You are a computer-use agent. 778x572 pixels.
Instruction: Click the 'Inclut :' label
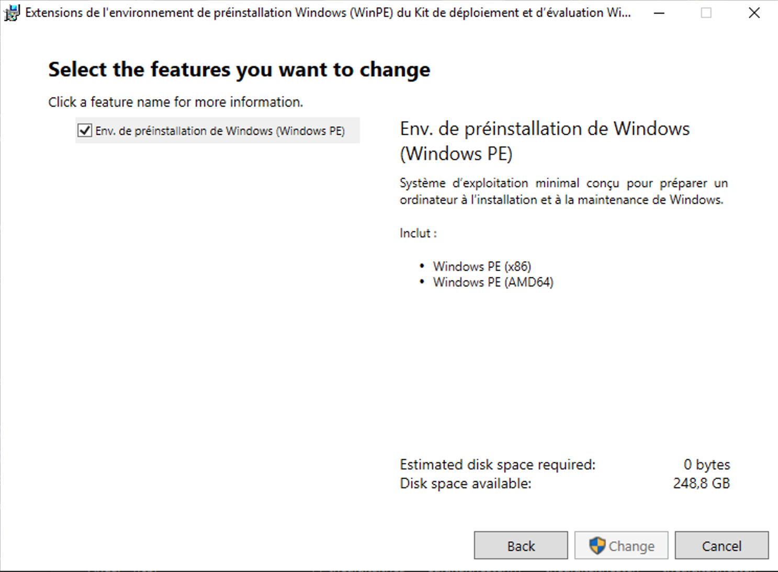coord(418,233)
